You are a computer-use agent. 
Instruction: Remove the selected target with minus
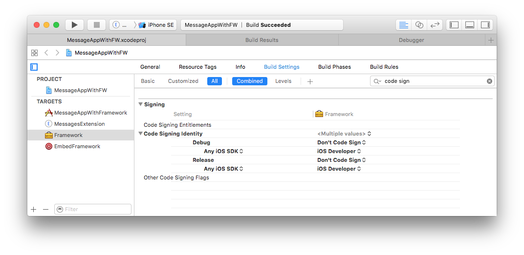[x=46, y=209]
